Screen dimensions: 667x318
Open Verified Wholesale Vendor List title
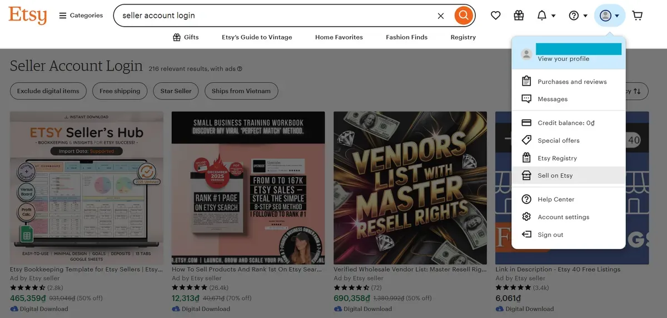pyautogui.click(x=410, y=270)
